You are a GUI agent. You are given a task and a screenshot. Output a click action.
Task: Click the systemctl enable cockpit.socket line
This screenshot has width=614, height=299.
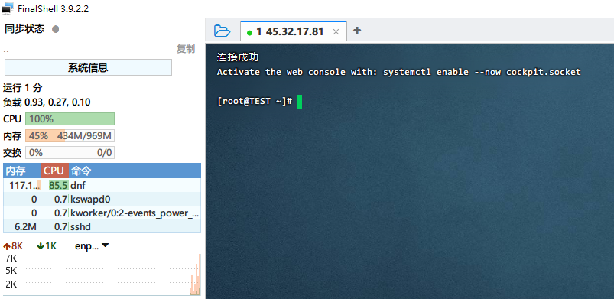coord(399,72)
